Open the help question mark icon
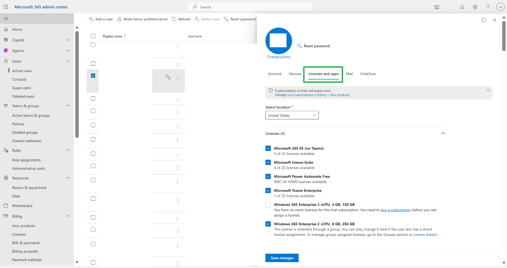507x268 pixels. [488, 7]
